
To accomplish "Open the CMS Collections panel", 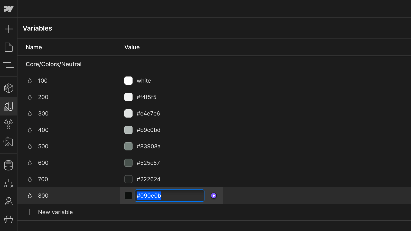I will [9, 165].
